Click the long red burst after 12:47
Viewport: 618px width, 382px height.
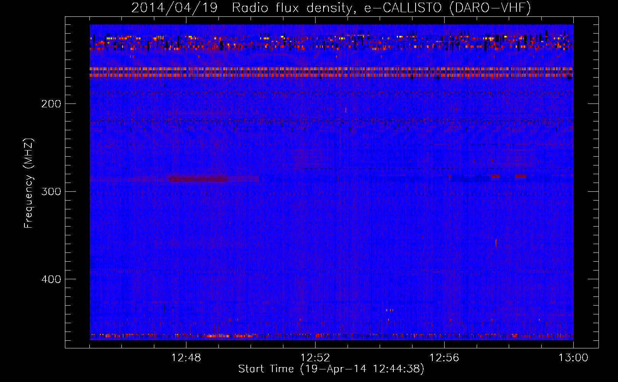[198, 179]
